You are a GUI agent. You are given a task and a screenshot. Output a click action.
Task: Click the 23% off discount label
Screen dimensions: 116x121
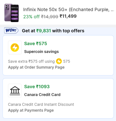[32, 17]
